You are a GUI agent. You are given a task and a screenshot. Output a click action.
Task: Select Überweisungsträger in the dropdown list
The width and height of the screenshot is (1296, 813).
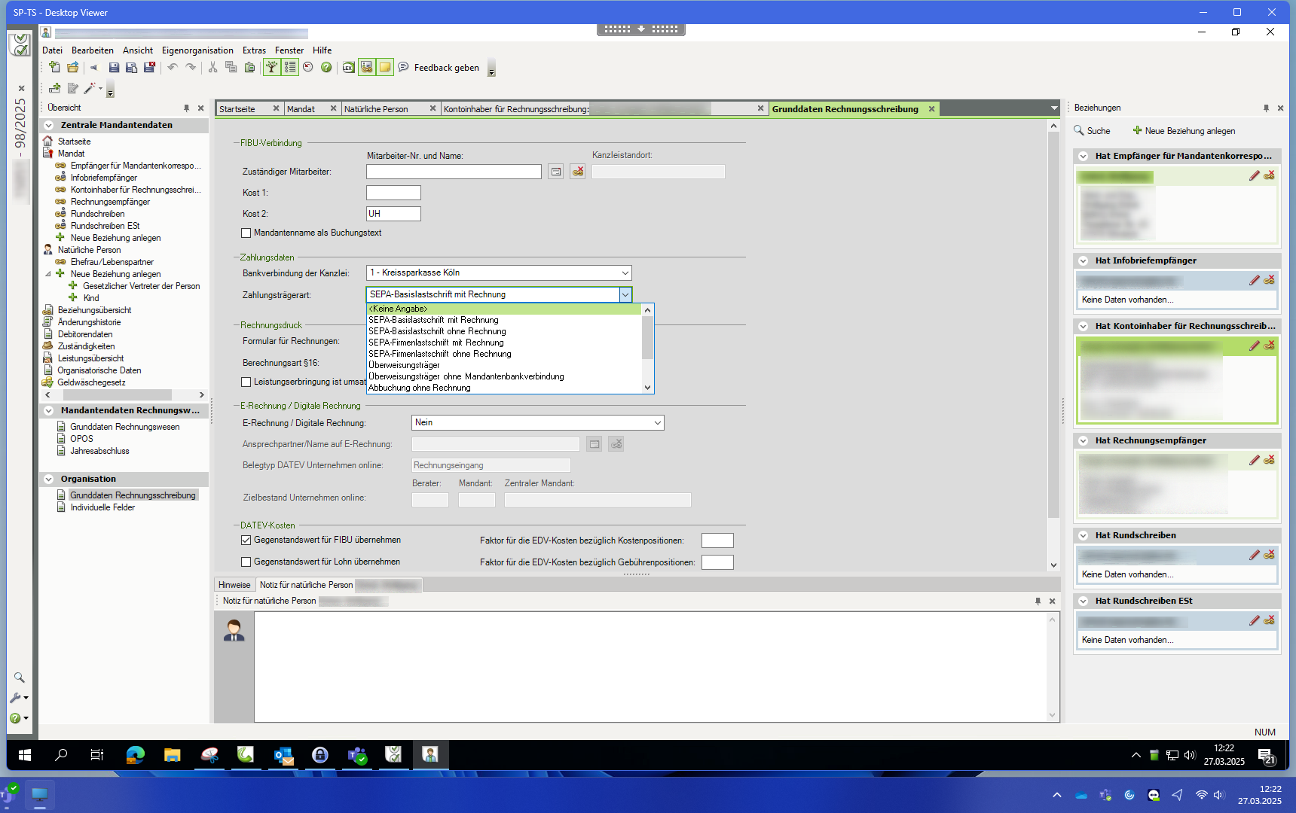[405, 365]
